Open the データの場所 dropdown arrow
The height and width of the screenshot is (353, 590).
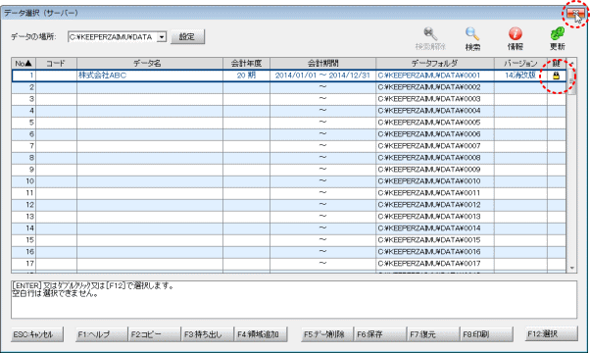coord(162,37)
